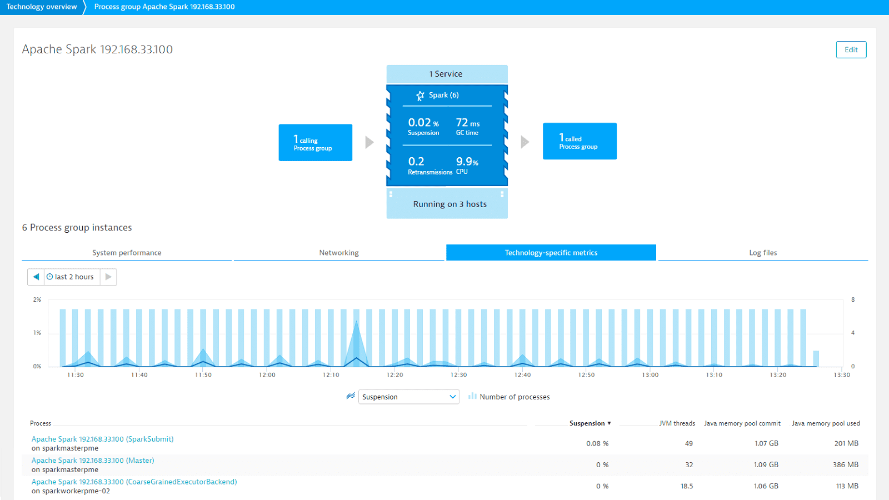The height and width of the screenshot is (500, 889).
Task: Click the 386 MB memory used value
Action: (x=846, y=464)
